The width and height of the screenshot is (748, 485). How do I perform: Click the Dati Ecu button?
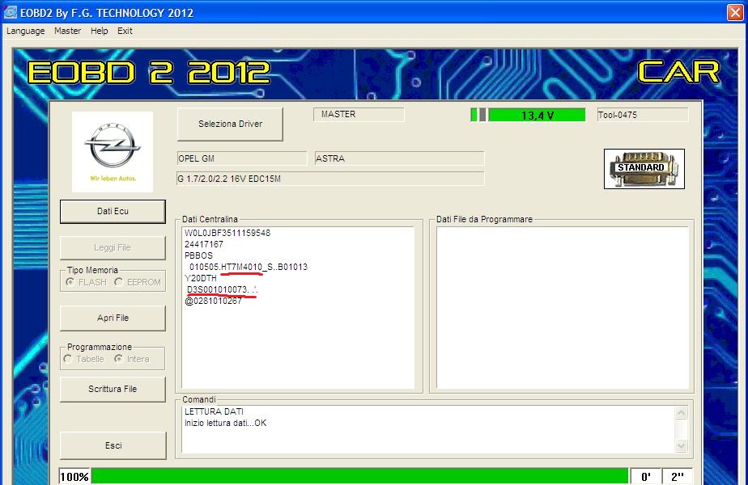click(113, 211)
